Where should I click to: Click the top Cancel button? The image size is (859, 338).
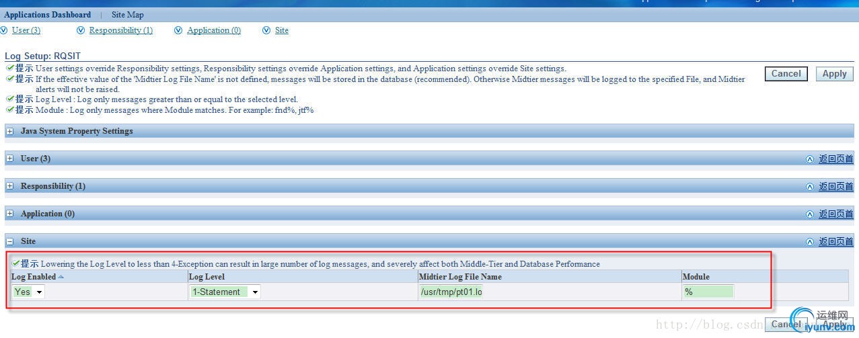click(786, 74)
